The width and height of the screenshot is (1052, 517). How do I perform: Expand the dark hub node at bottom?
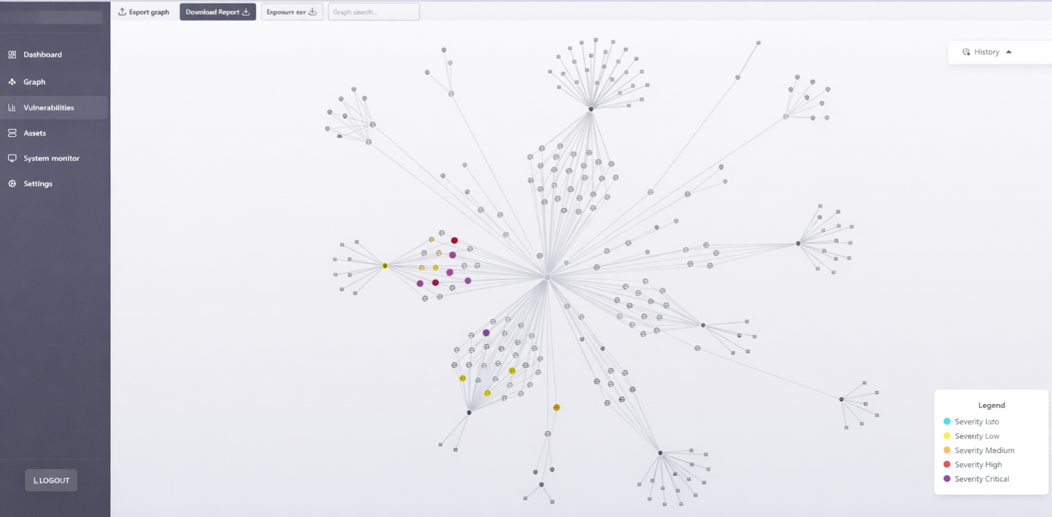pyautogui.click(x=469, y=412)
